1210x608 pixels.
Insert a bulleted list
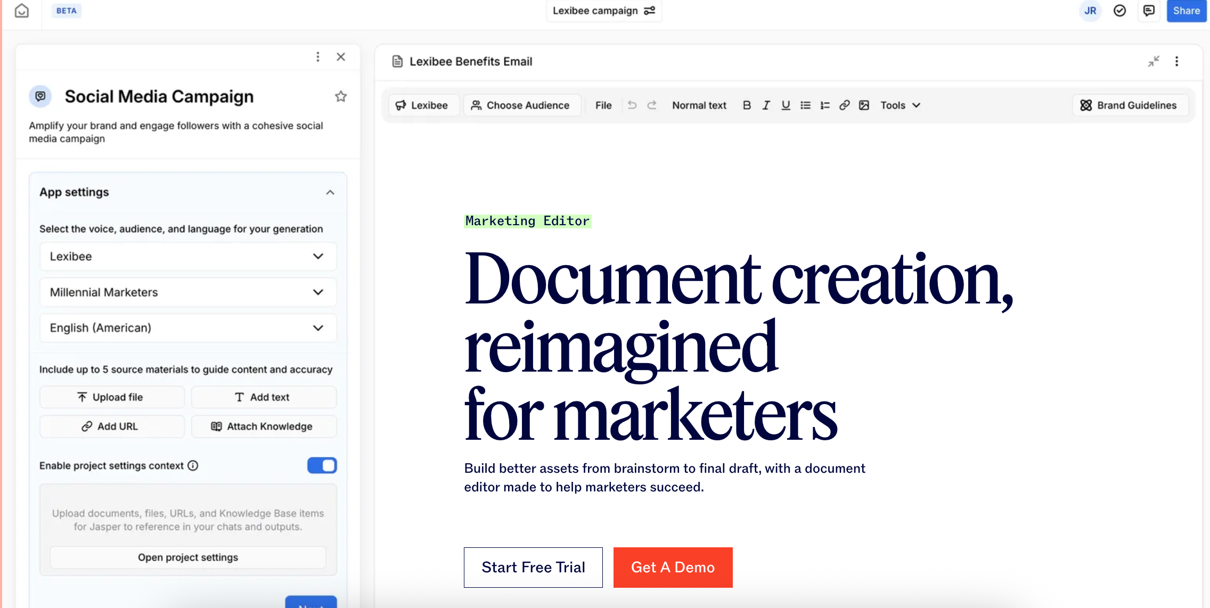[805, 105]
